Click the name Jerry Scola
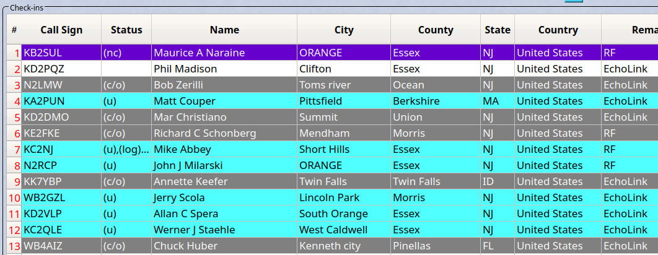 [x=224, y=197]
